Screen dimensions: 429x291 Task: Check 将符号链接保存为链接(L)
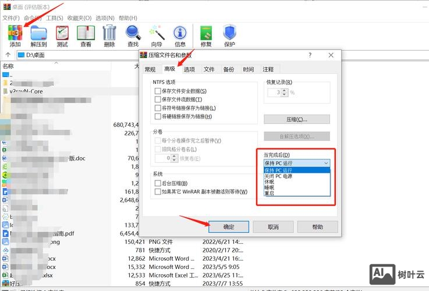click(158, 108)
